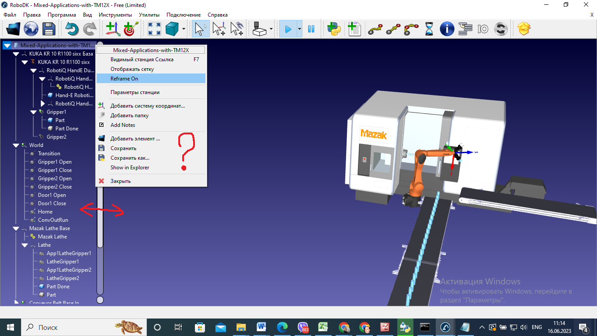The width and height of the screenshot is (597, 336).
Task: Select 'Reframe On' in context menu
Action: (x=124, y=79)
